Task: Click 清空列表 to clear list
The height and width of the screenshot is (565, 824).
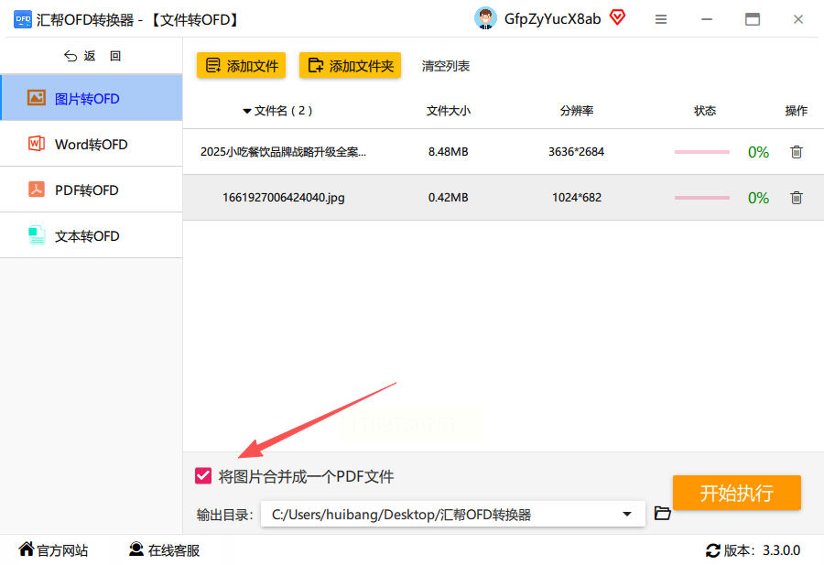Action: pos(446,66)
